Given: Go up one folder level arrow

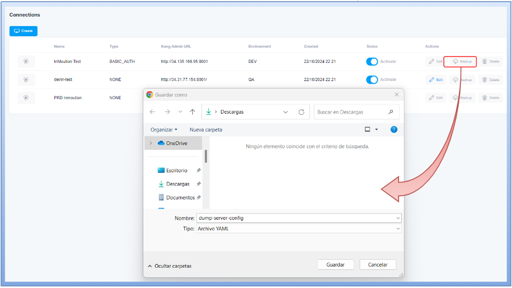Looking at the screenshot, I should [x=192, y=112].
